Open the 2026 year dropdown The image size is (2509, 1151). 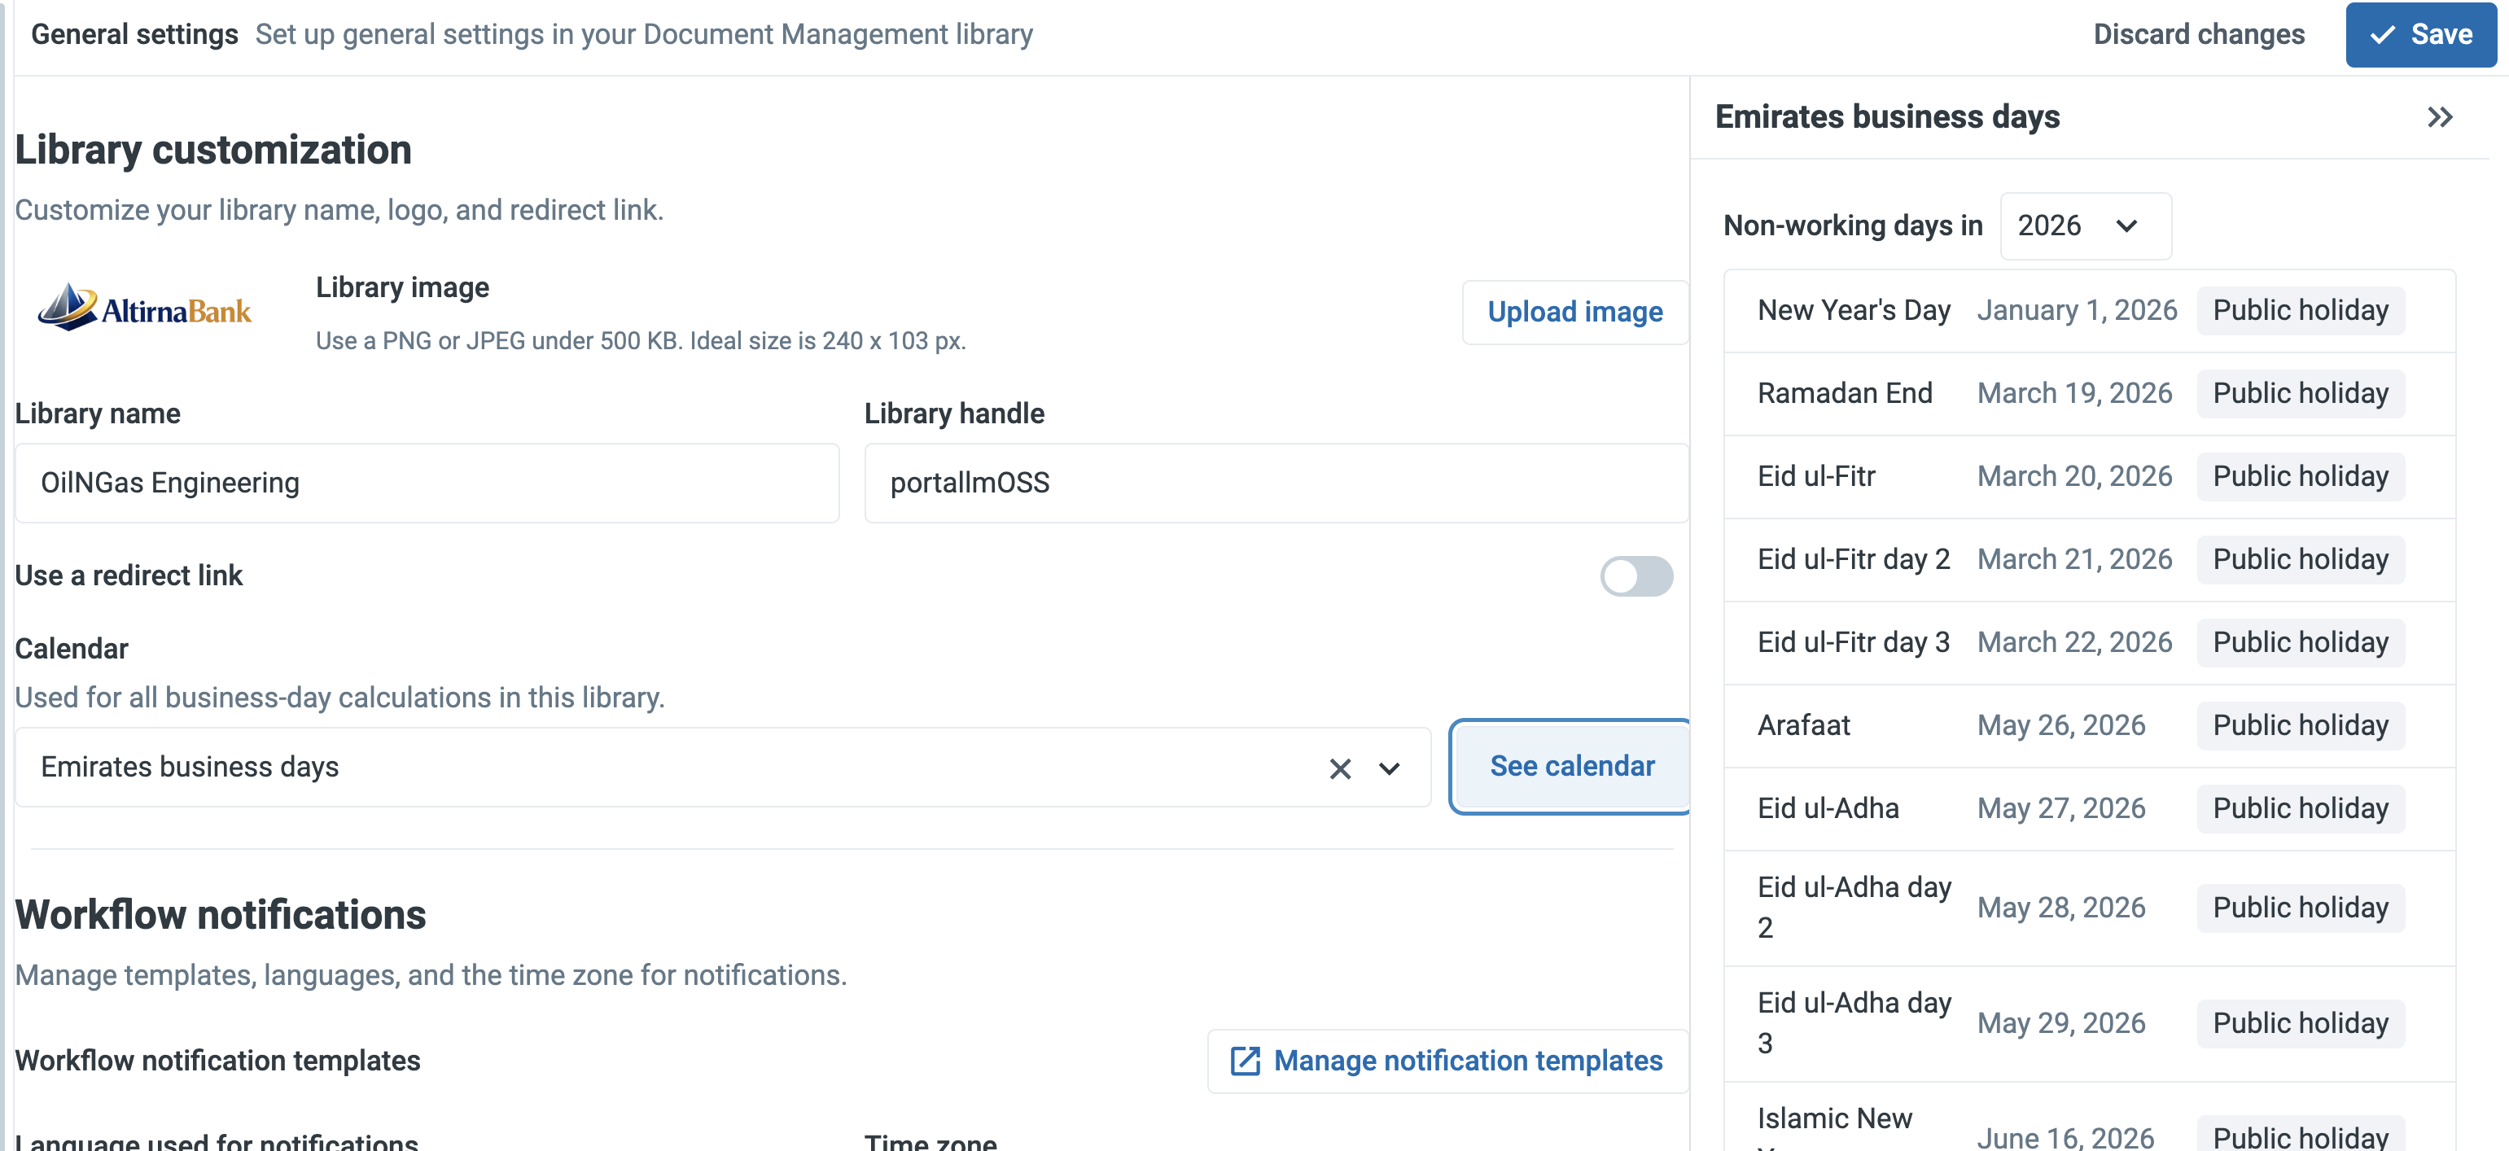tap(2086, 226)
